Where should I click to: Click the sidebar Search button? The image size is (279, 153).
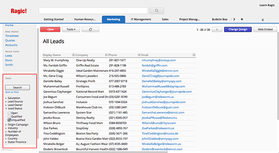18,88
